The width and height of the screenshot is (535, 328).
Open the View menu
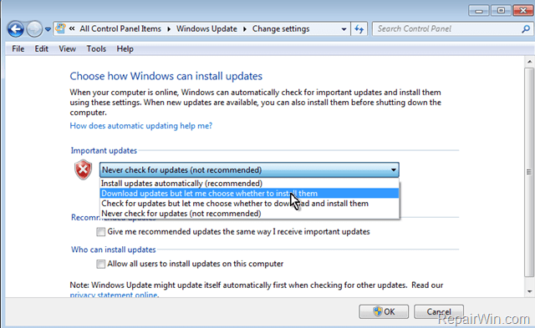point(67,48)
